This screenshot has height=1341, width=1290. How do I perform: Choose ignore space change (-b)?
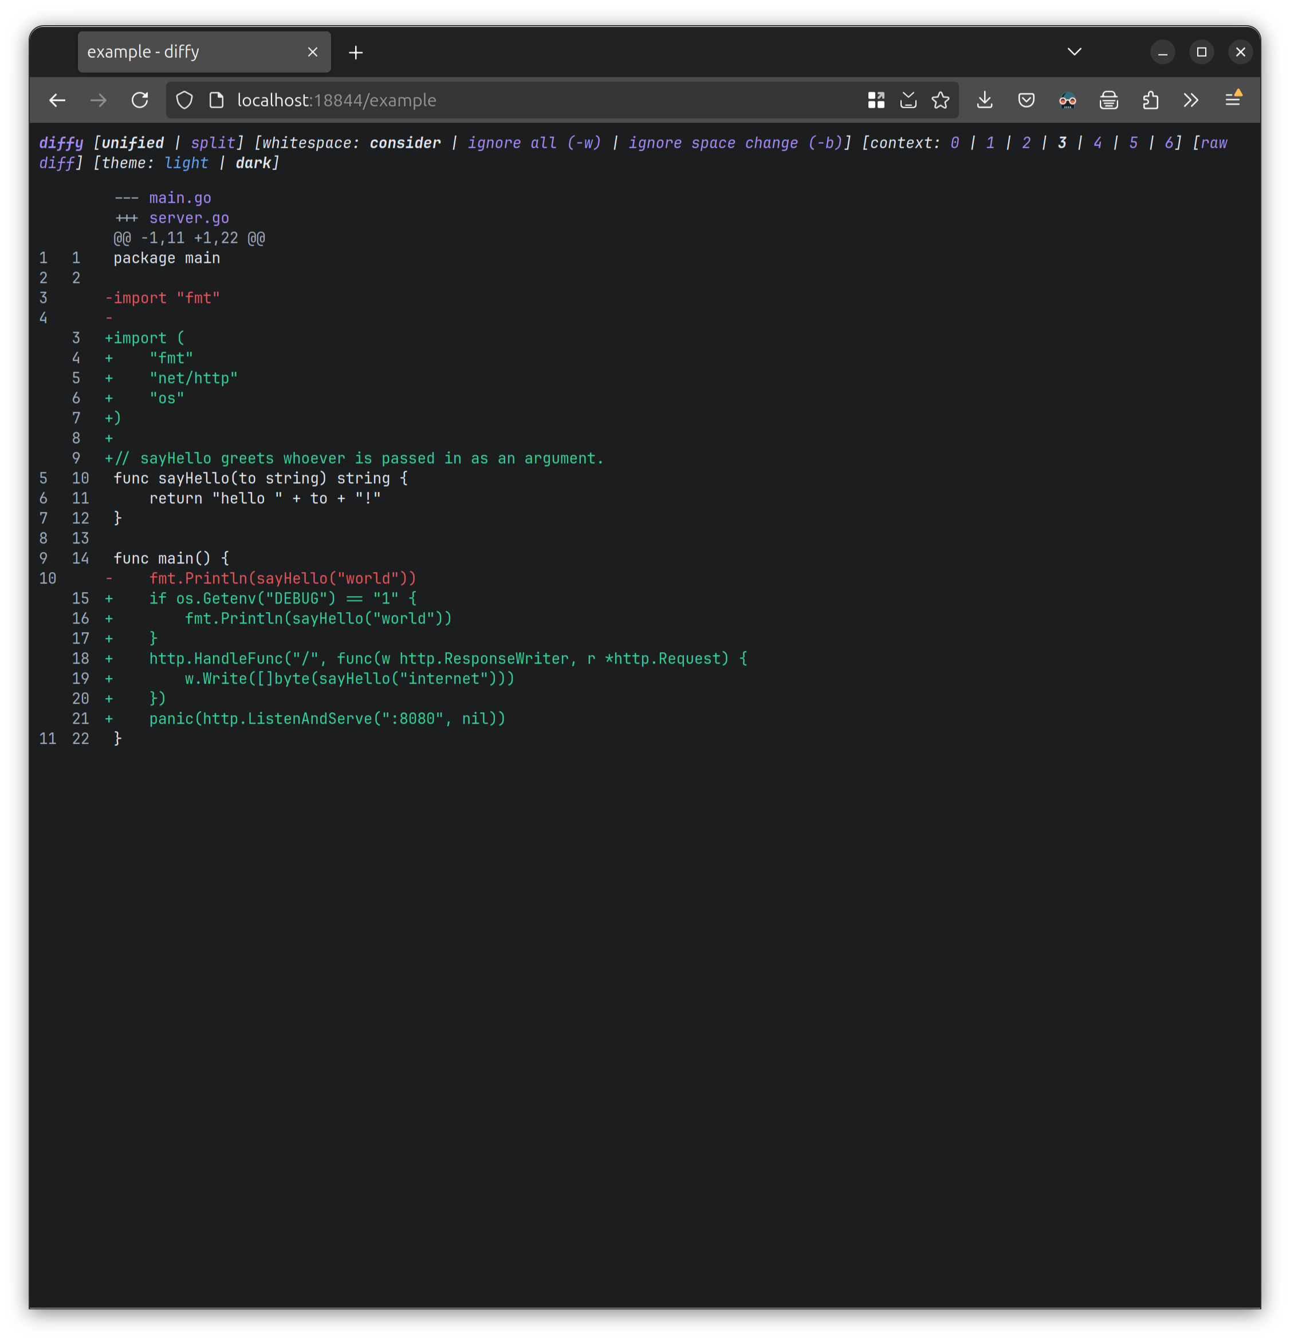pos(736,143)
